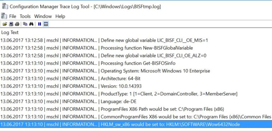Select the Architecture: 64-Bit log line
The height and width of the screenshot is (131, 272).
click(x=136, y=78)
